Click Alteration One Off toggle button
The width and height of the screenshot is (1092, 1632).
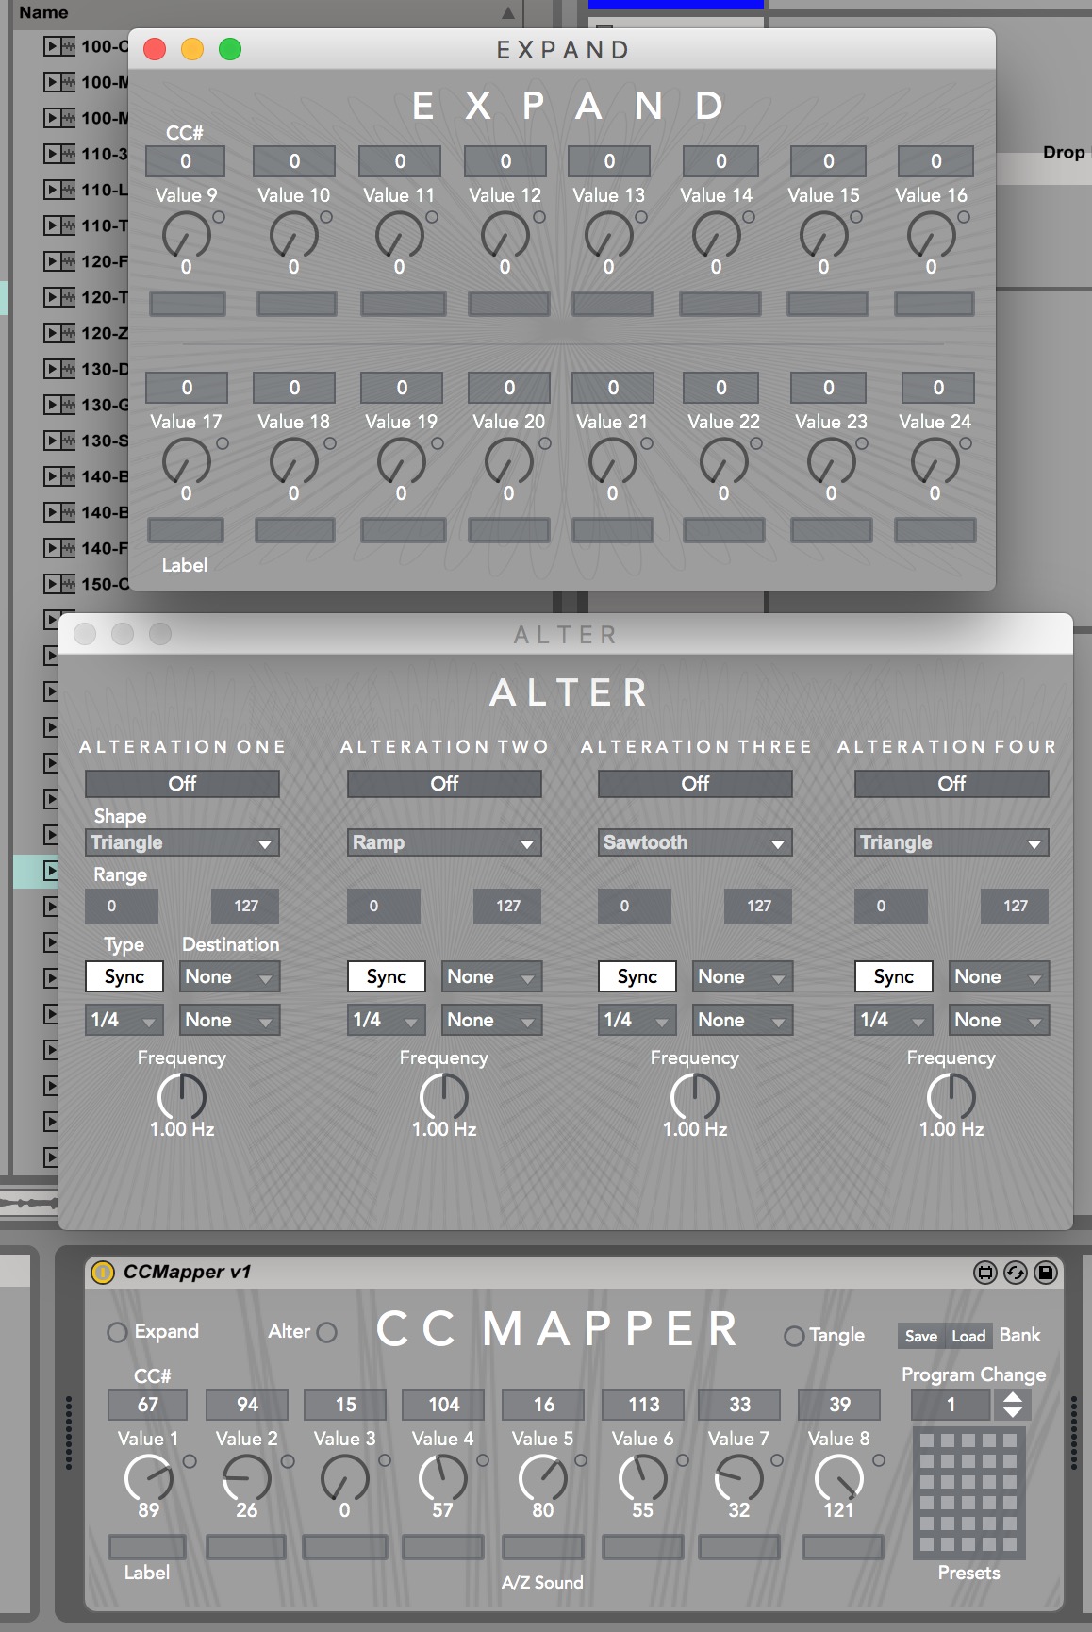[182, 784]
